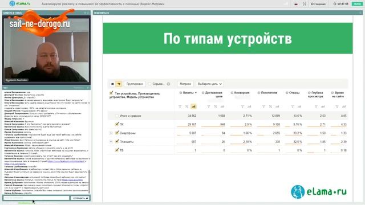Click the elama.ru logo in the header
This screenshot has height=205, width=365.
[20, 3]
